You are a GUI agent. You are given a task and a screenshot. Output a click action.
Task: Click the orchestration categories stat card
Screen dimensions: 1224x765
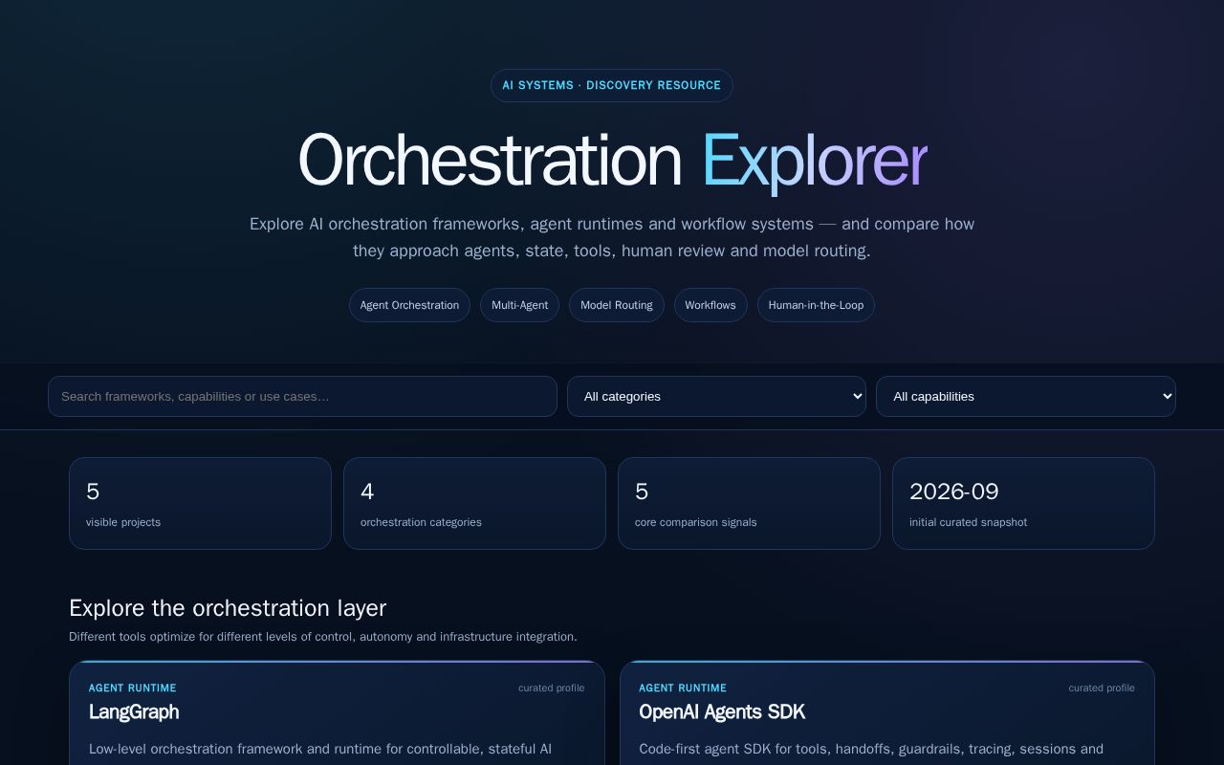tap(474, 503)
